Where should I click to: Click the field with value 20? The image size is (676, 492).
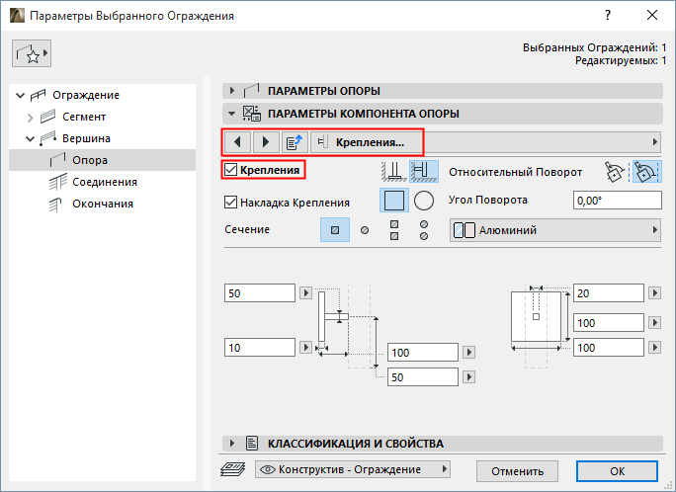point(609,293)
